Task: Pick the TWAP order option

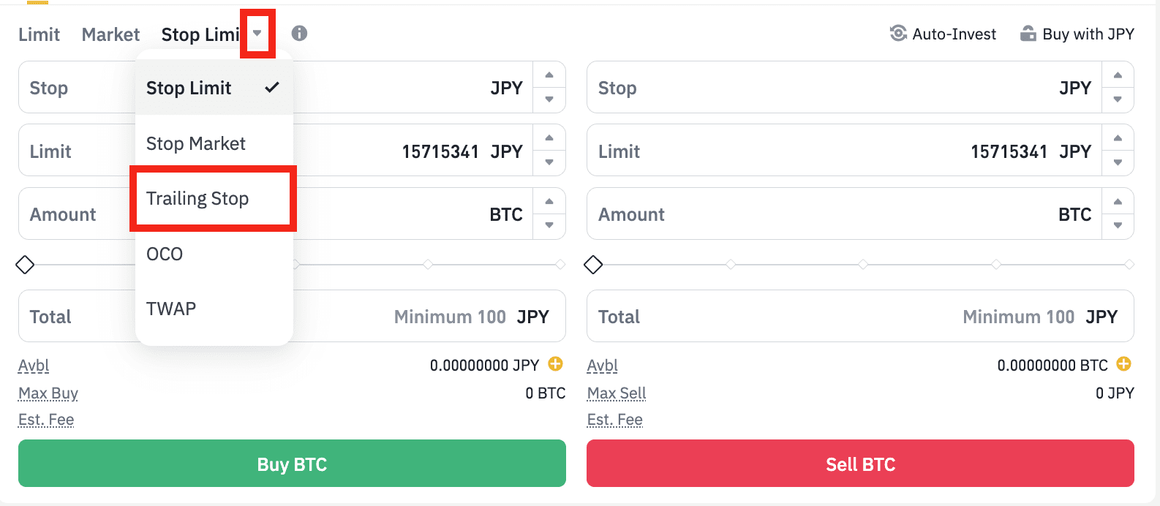Action: (x=171, y=309)
